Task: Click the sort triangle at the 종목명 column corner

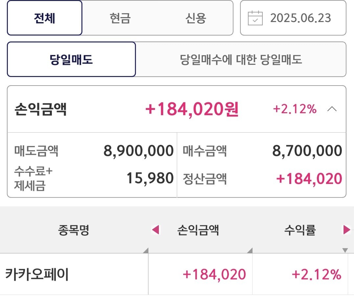Action: point(146,251)
